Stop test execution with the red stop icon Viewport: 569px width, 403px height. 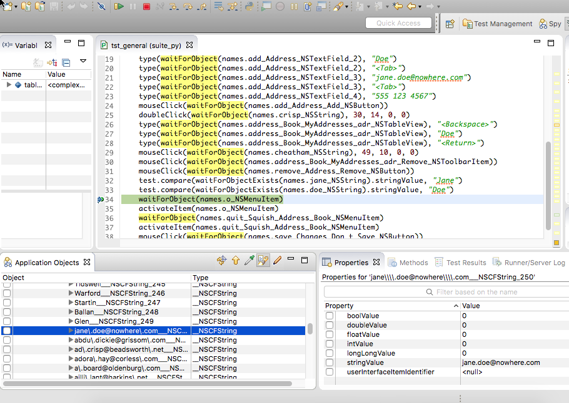pos(146,6)
